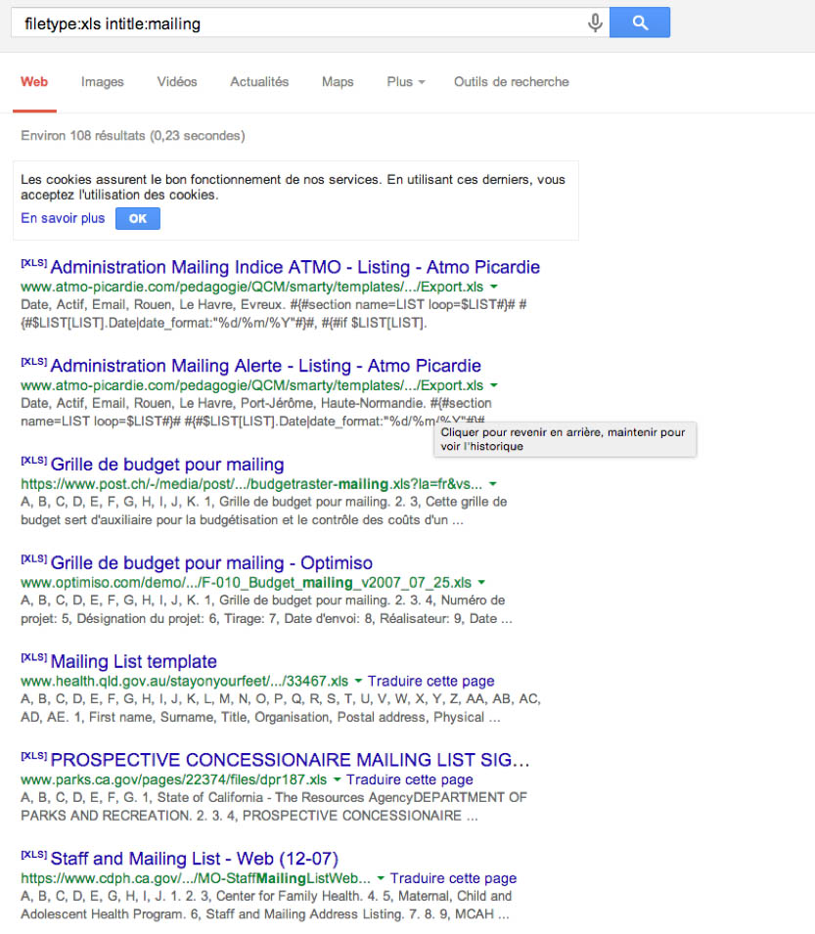Click Traduire cette page for cdph.ca.gov result
815x934 pixels.
pos(453,878)
